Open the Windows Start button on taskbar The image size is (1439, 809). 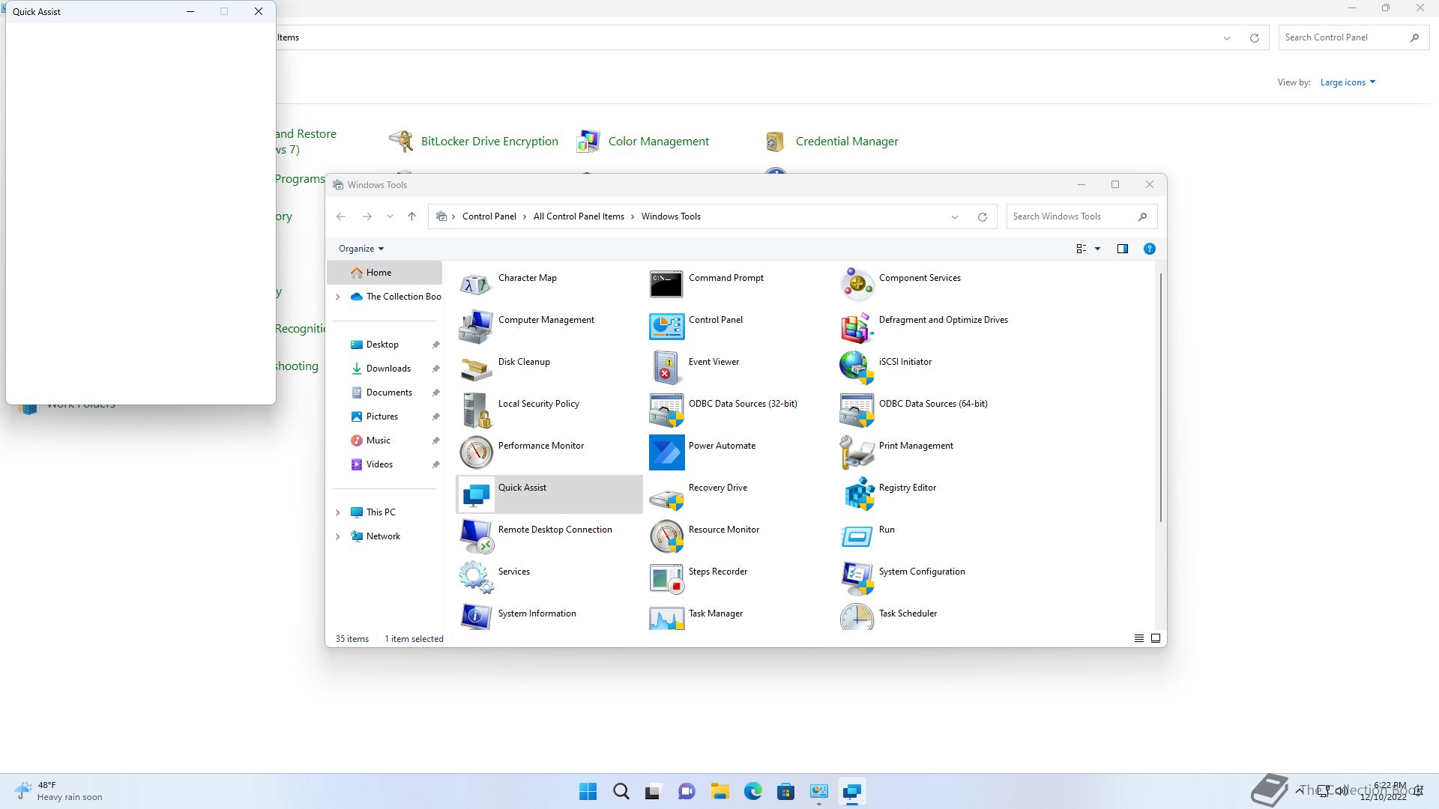coord(588,791)
